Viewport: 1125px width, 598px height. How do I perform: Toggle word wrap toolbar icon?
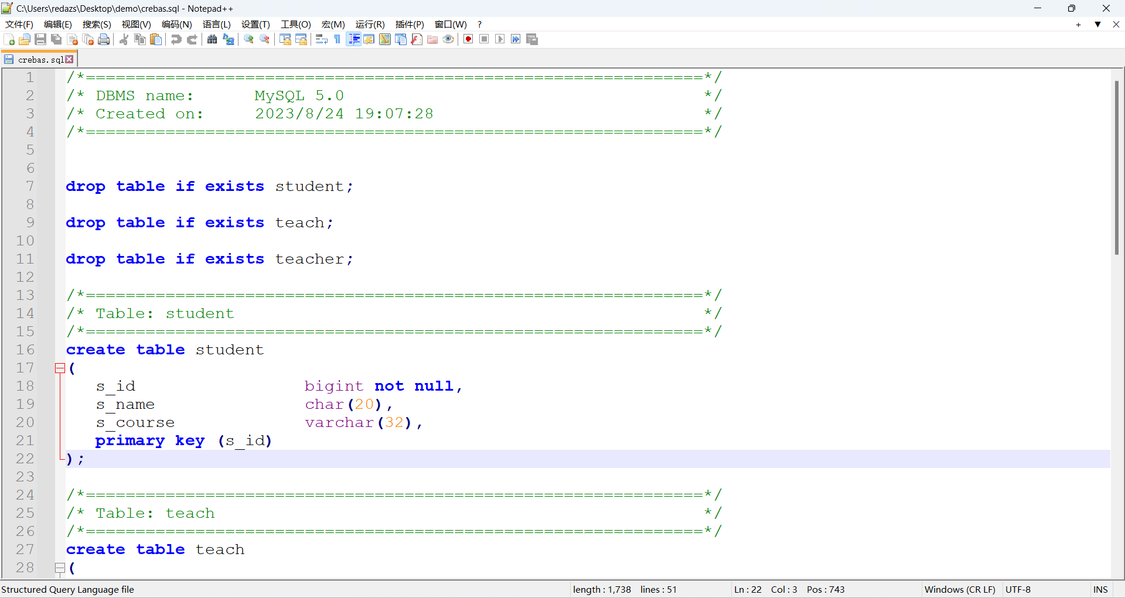(322, 39)
